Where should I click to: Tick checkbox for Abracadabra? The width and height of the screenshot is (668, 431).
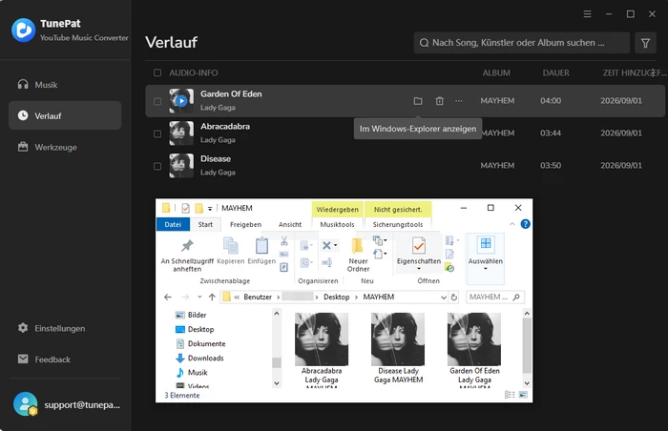pos(157,133)
